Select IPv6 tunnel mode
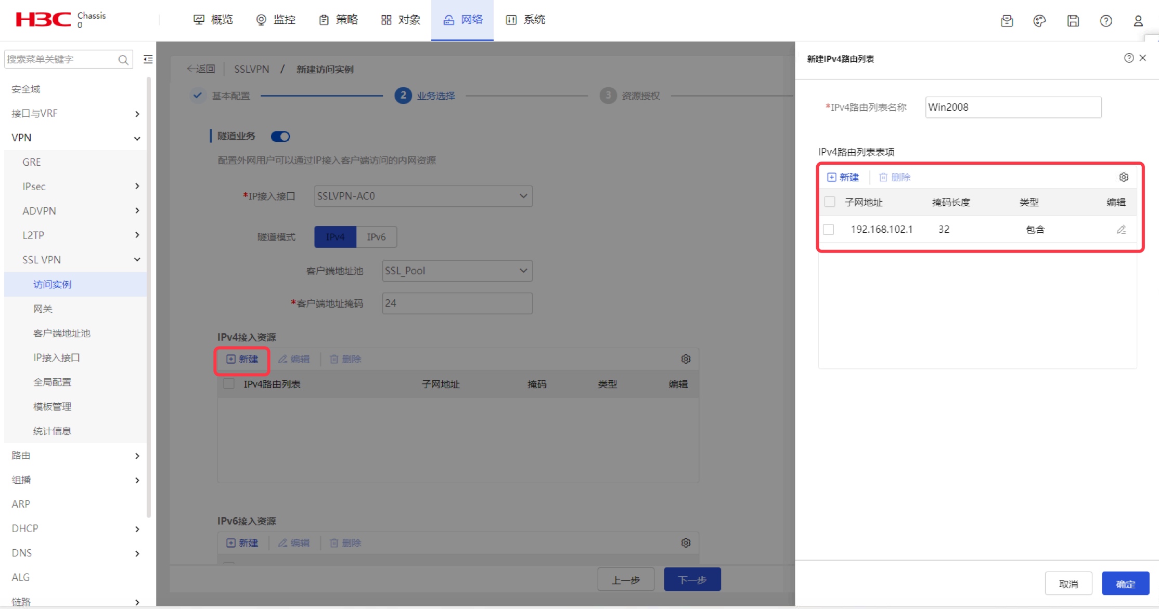This screenshot has width=1159, height=609. tap(376, 237)
